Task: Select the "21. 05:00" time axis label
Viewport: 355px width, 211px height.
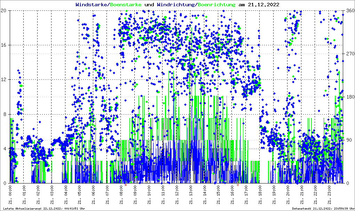Action: point(79,195)
